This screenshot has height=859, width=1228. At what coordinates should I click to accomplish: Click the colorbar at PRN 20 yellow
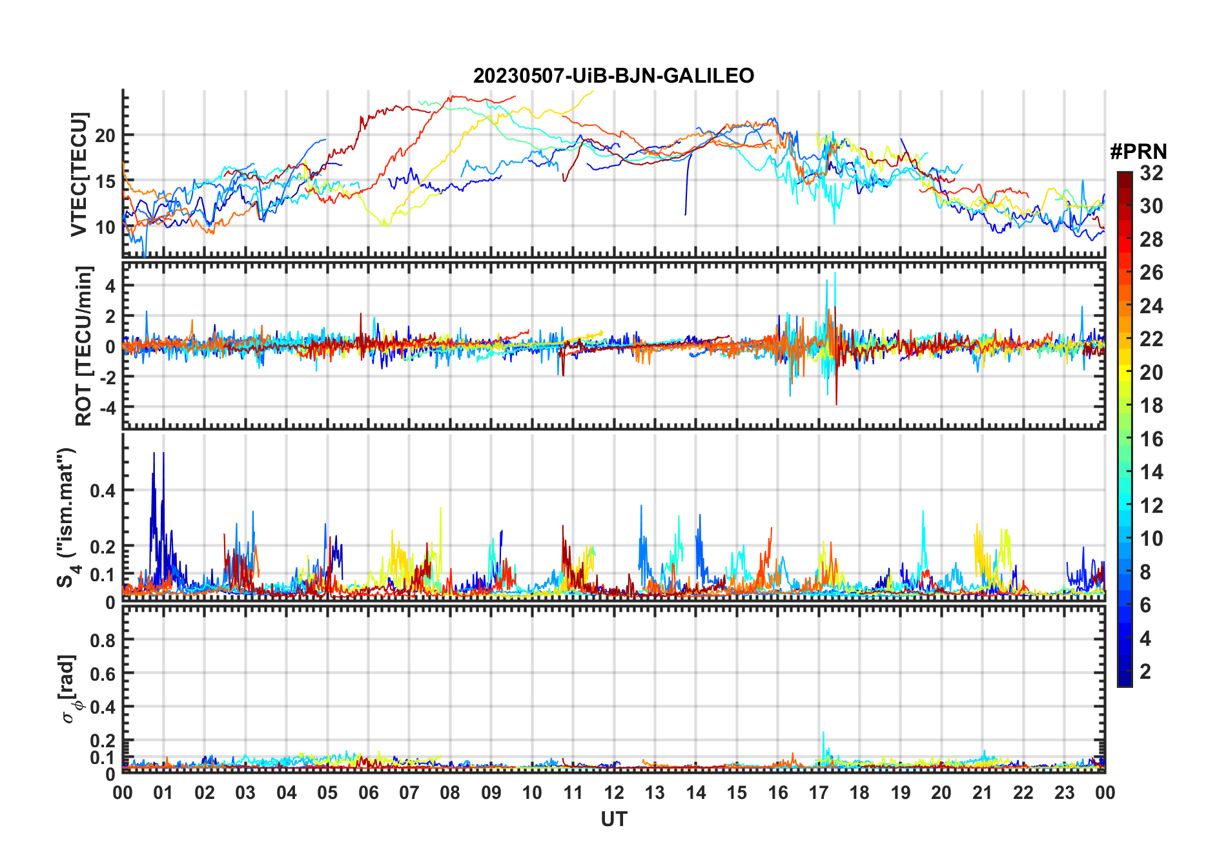click(1124, 373)
